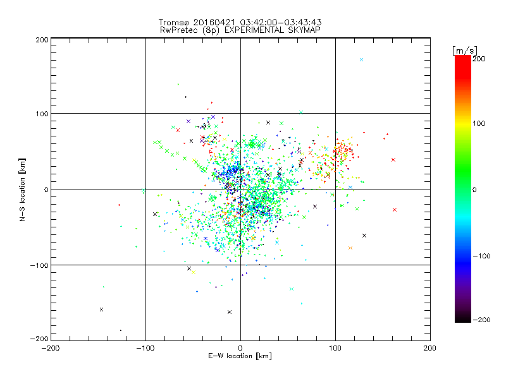Click the E-W axis "200" tick label
The height and width of the screenshot is (379, 506).
pos(430,348)
